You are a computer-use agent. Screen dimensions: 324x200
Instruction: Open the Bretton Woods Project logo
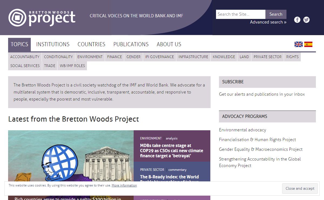tap(42, 18)
